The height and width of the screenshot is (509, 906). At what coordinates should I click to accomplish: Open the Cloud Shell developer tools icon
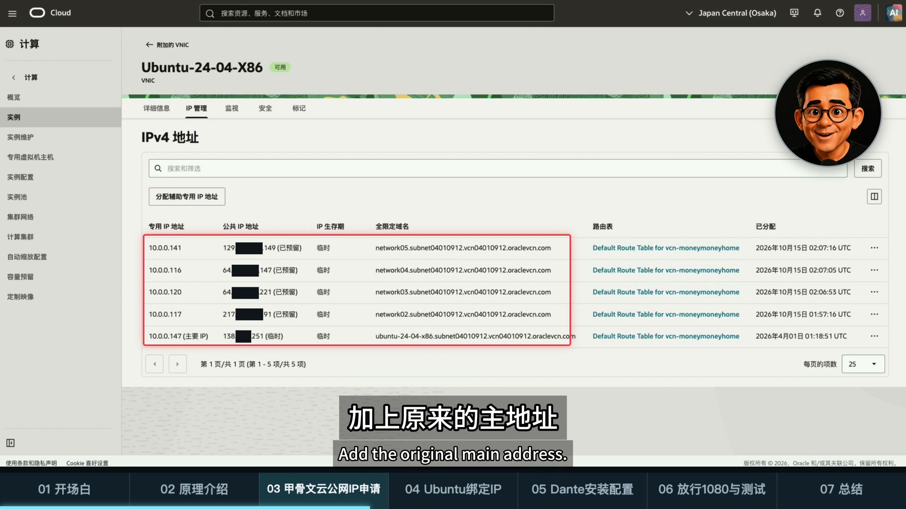click(794, 13)
